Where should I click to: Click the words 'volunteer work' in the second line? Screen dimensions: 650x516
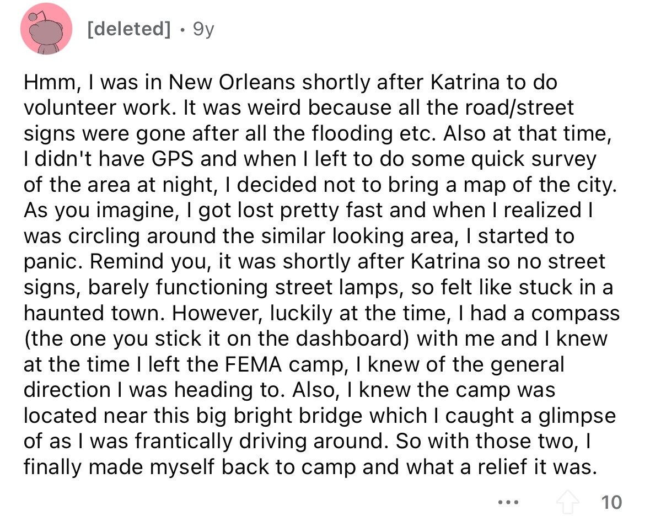(97, 108)
